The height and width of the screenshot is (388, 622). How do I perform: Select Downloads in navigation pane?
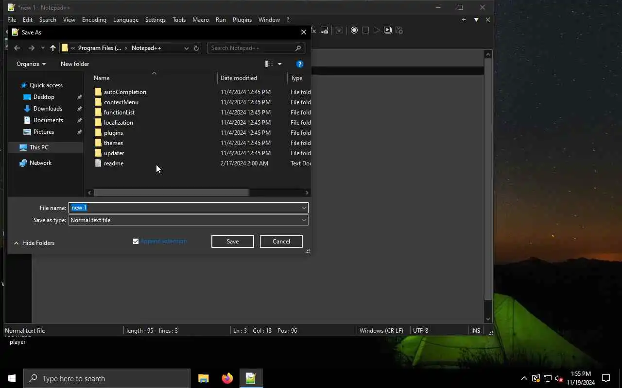42,109
